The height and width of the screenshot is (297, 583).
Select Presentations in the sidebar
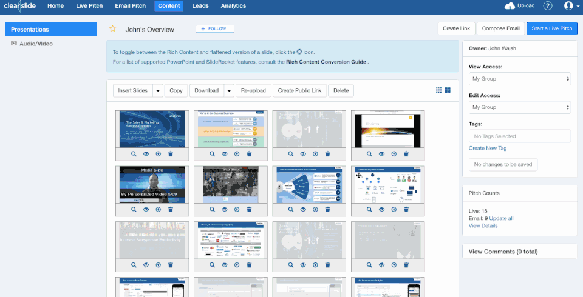coord(50,29)
